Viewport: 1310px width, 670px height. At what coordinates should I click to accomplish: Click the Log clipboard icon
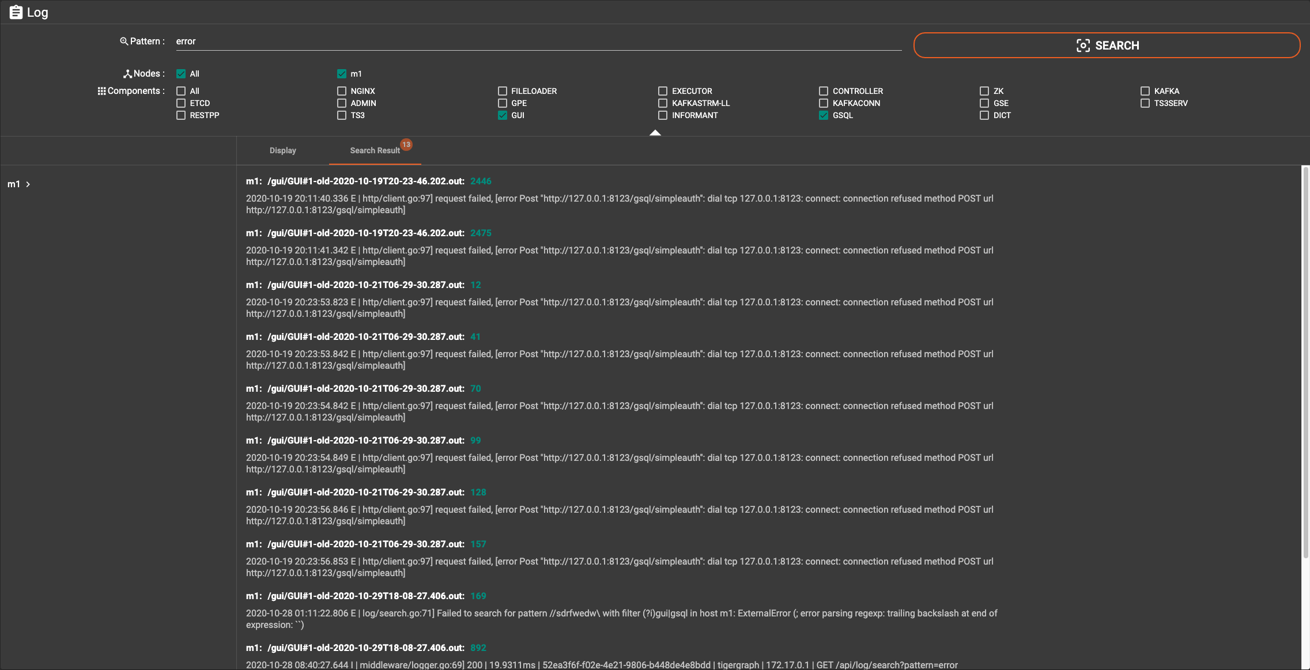coord(16,12)
